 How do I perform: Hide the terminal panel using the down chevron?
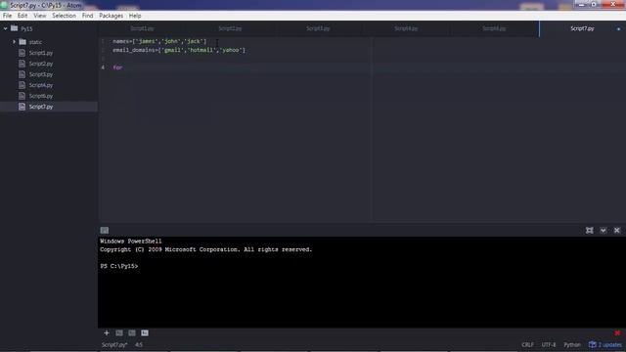point(604,231)
